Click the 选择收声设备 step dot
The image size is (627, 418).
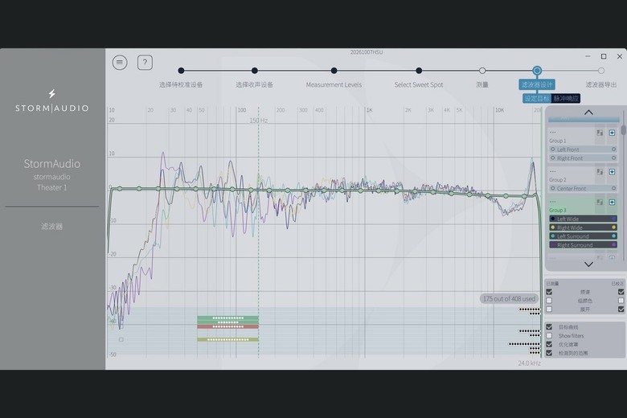click(x=255, y=71)
